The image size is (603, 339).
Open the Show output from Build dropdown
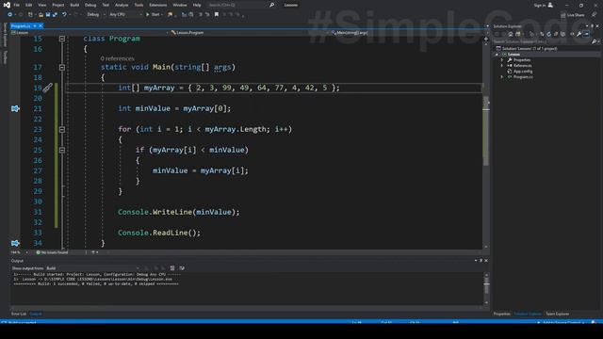[x=92, y=268]
